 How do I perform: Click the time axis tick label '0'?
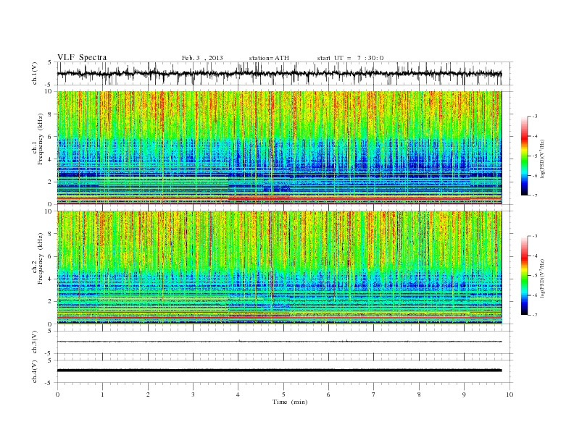pyautogui.click(x=57, y=395)
